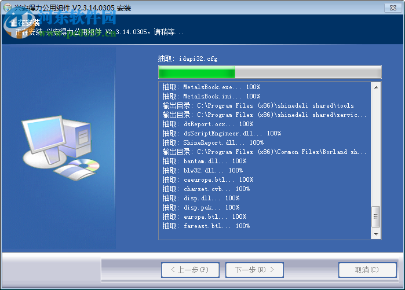Click the scroll down arrow of log list
405x290 pixels.
(x=376, y=234)
